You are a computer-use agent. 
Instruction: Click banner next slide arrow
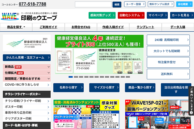point(137,54)
